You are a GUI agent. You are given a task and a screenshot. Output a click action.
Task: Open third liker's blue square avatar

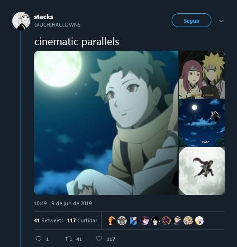[x=133, y=220]
